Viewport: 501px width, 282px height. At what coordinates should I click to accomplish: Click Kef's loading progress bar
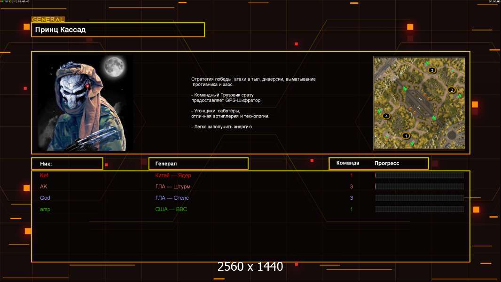(419, 175)
